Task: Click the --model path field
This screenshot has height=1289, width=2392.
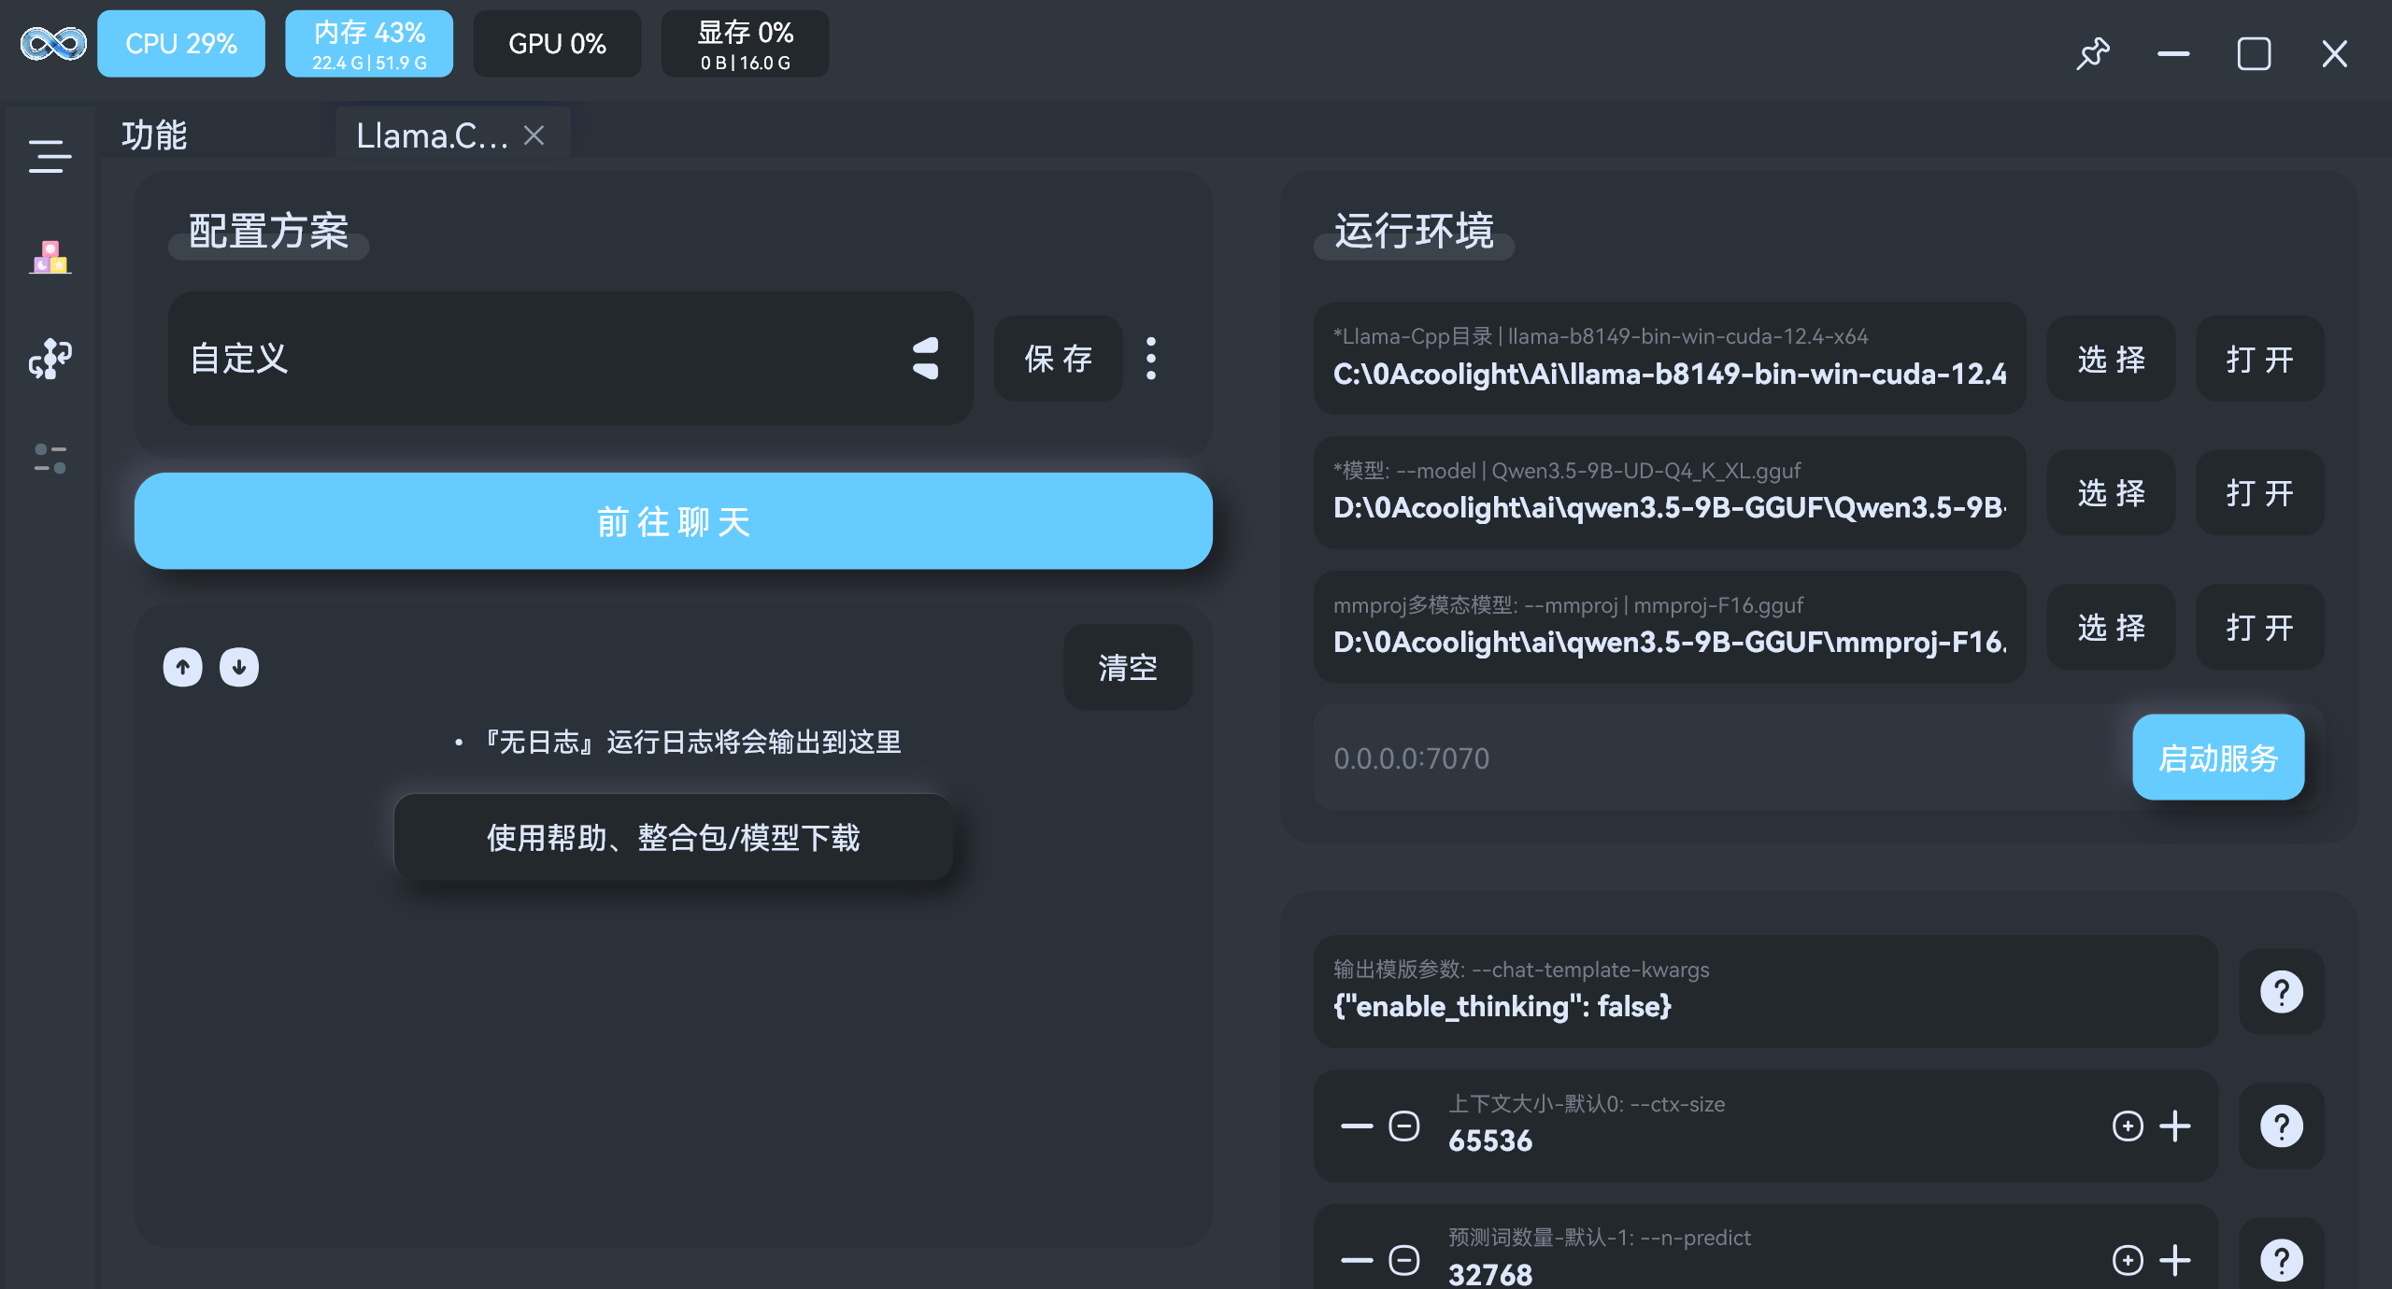Action: [x=1670, y=492]
